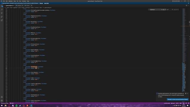Click the taskbar clock
The width and height of the screenshot is (190, 107).
click(184, 106)
